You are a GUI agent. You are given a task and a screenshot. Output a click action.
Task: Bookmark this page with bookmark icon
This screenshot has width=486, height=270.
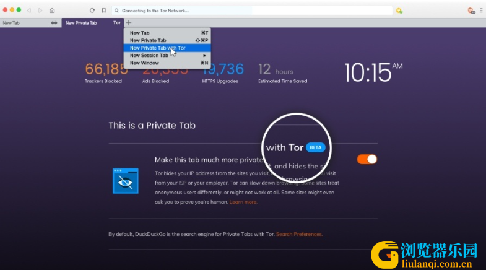tap(104, 11)
